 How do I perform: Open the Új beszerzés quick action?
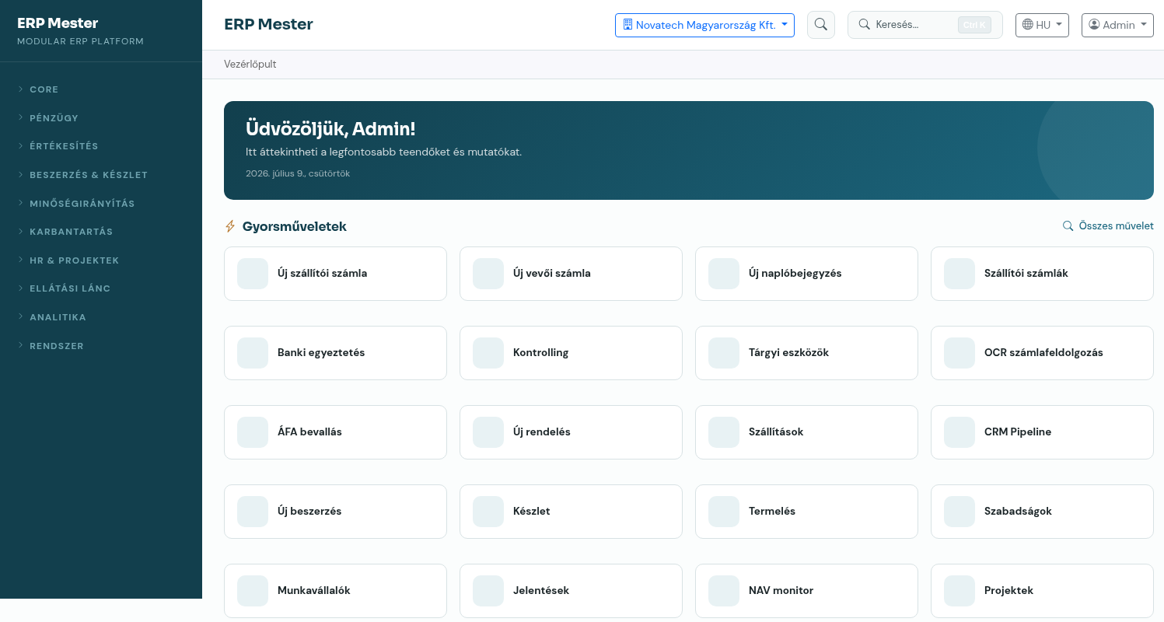(335, 512)
